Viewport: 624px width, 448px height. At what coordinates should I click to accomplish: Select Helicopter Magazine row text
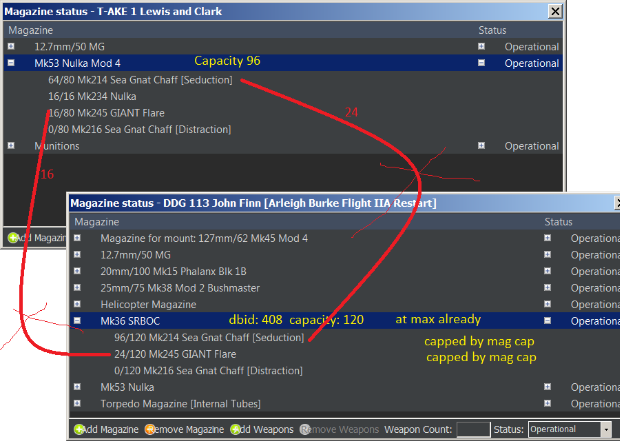[x=149, y=304]
